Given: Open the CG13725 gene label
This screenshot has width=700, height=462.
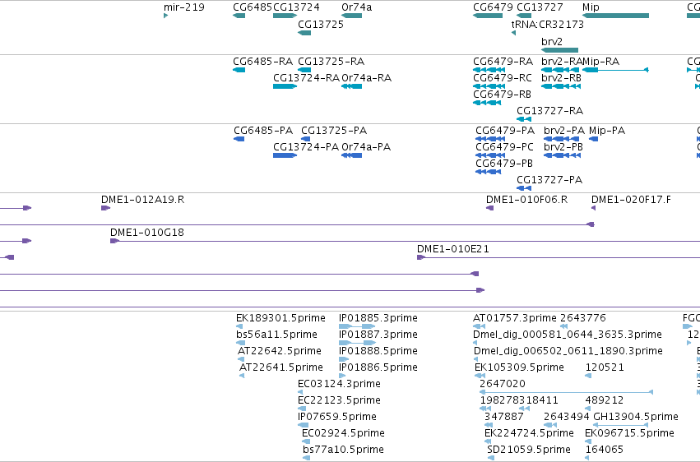Looking at the screenshot, I should pos(321,24).
